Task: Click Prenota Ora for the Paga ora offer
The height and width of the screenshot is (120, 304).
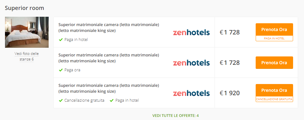Action: 274,63
